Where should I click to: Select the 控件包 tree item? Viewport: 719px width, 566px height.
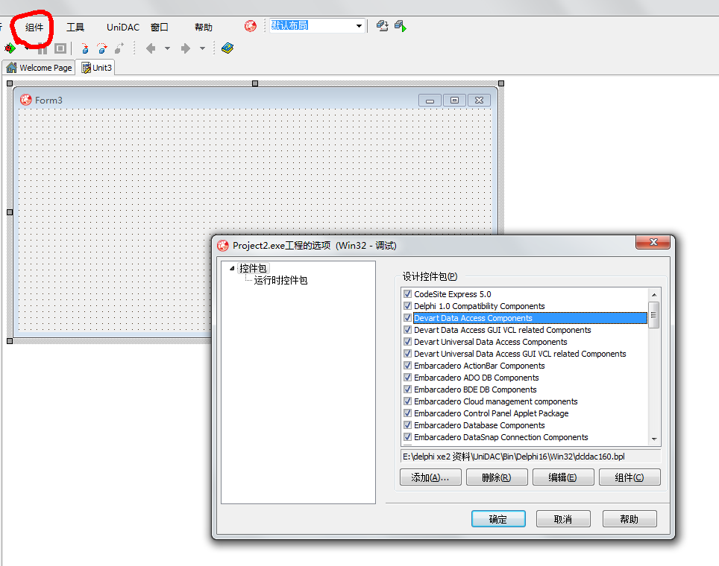coord(253,268)
